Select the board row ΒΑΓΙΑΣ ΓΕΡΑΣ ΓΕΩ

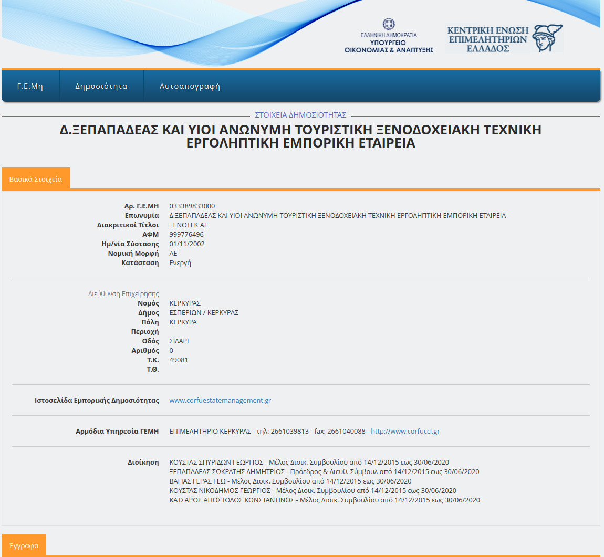[x=290, y=481]
